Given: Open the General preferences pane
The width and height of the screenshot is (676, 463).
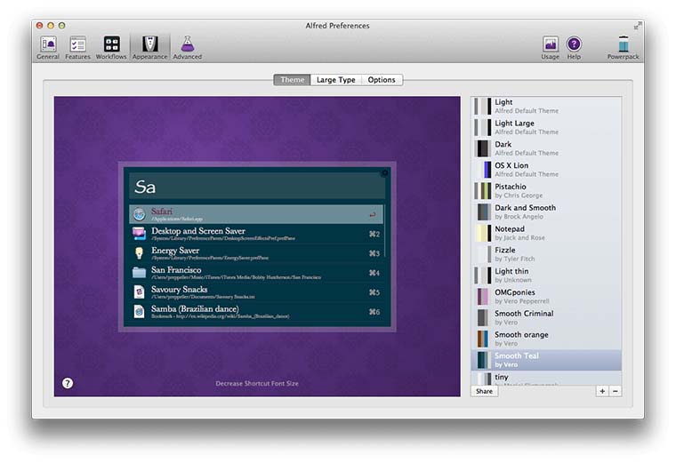Looking at the screenshot, I should (48, 47).
